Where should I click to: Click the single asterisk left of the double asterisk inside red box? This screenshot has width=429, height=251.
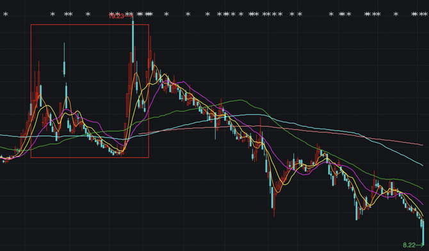[x=53, y=14]
